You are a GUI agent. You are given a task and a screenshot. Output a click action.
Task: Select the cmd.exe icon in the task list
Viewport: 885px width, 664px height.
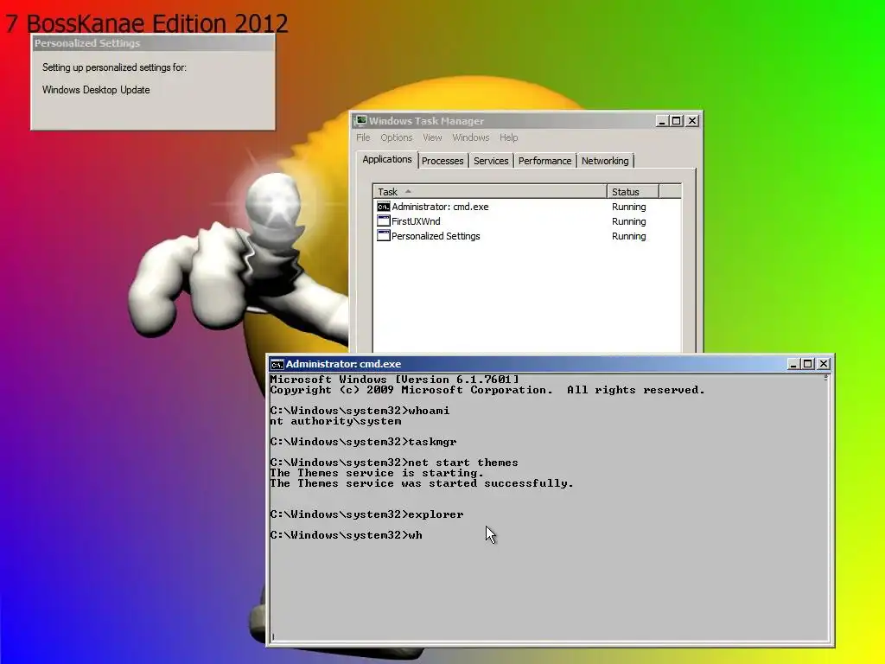383,207
